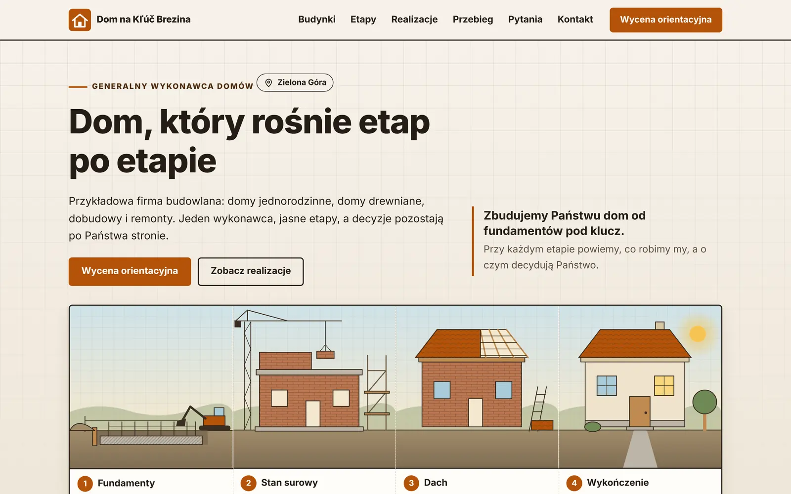This screenshot has height=494, width=791.
Task: Click 'Zbudujemy Państwu dom od fundamentów pod klucz.'
Action: (x=565, y=223)
